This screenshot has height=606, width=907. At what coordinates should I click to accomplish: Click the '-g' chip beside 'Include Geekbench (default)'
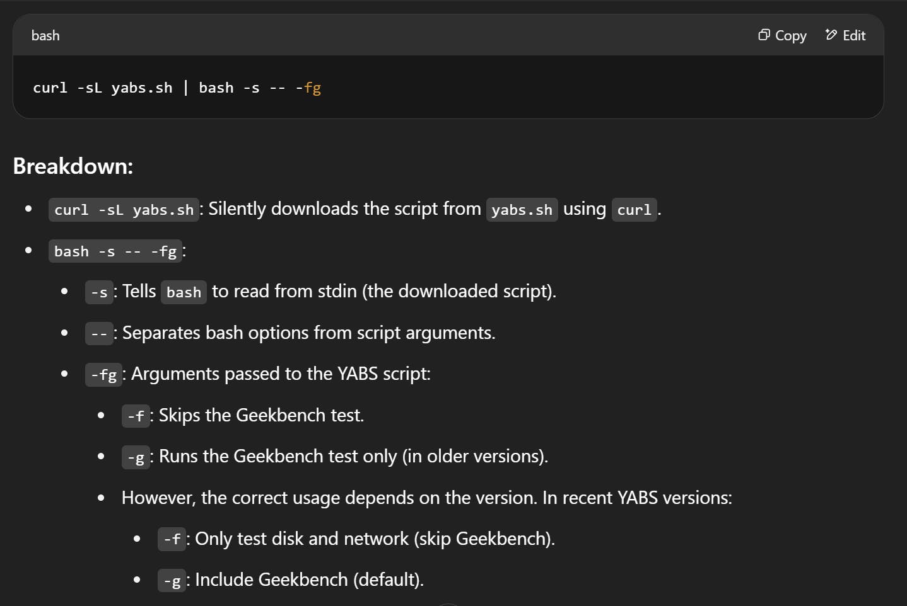[172, 581]
